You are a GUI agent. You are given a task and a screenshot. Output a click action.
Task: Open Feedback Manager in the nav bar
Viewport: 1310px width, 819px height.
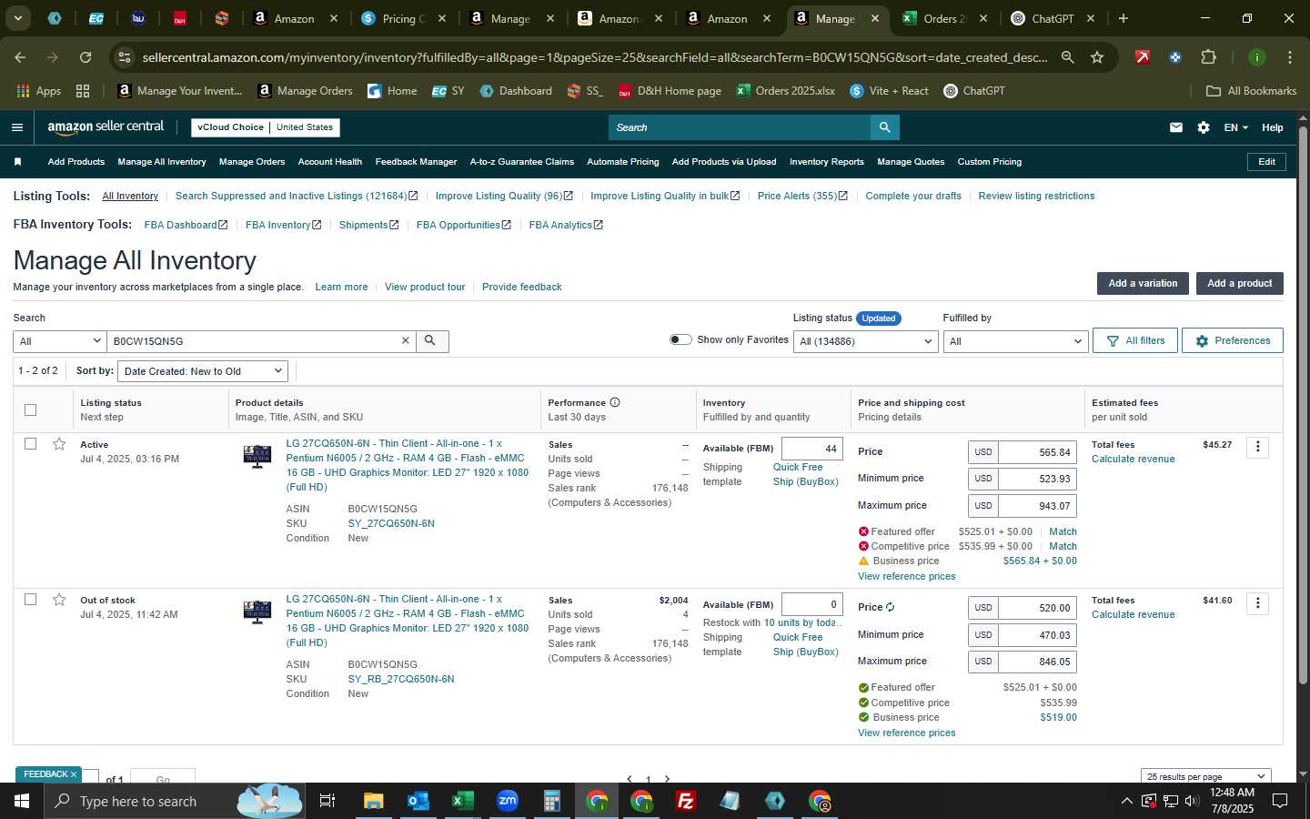pyautogui.click(x=416, y=162)
